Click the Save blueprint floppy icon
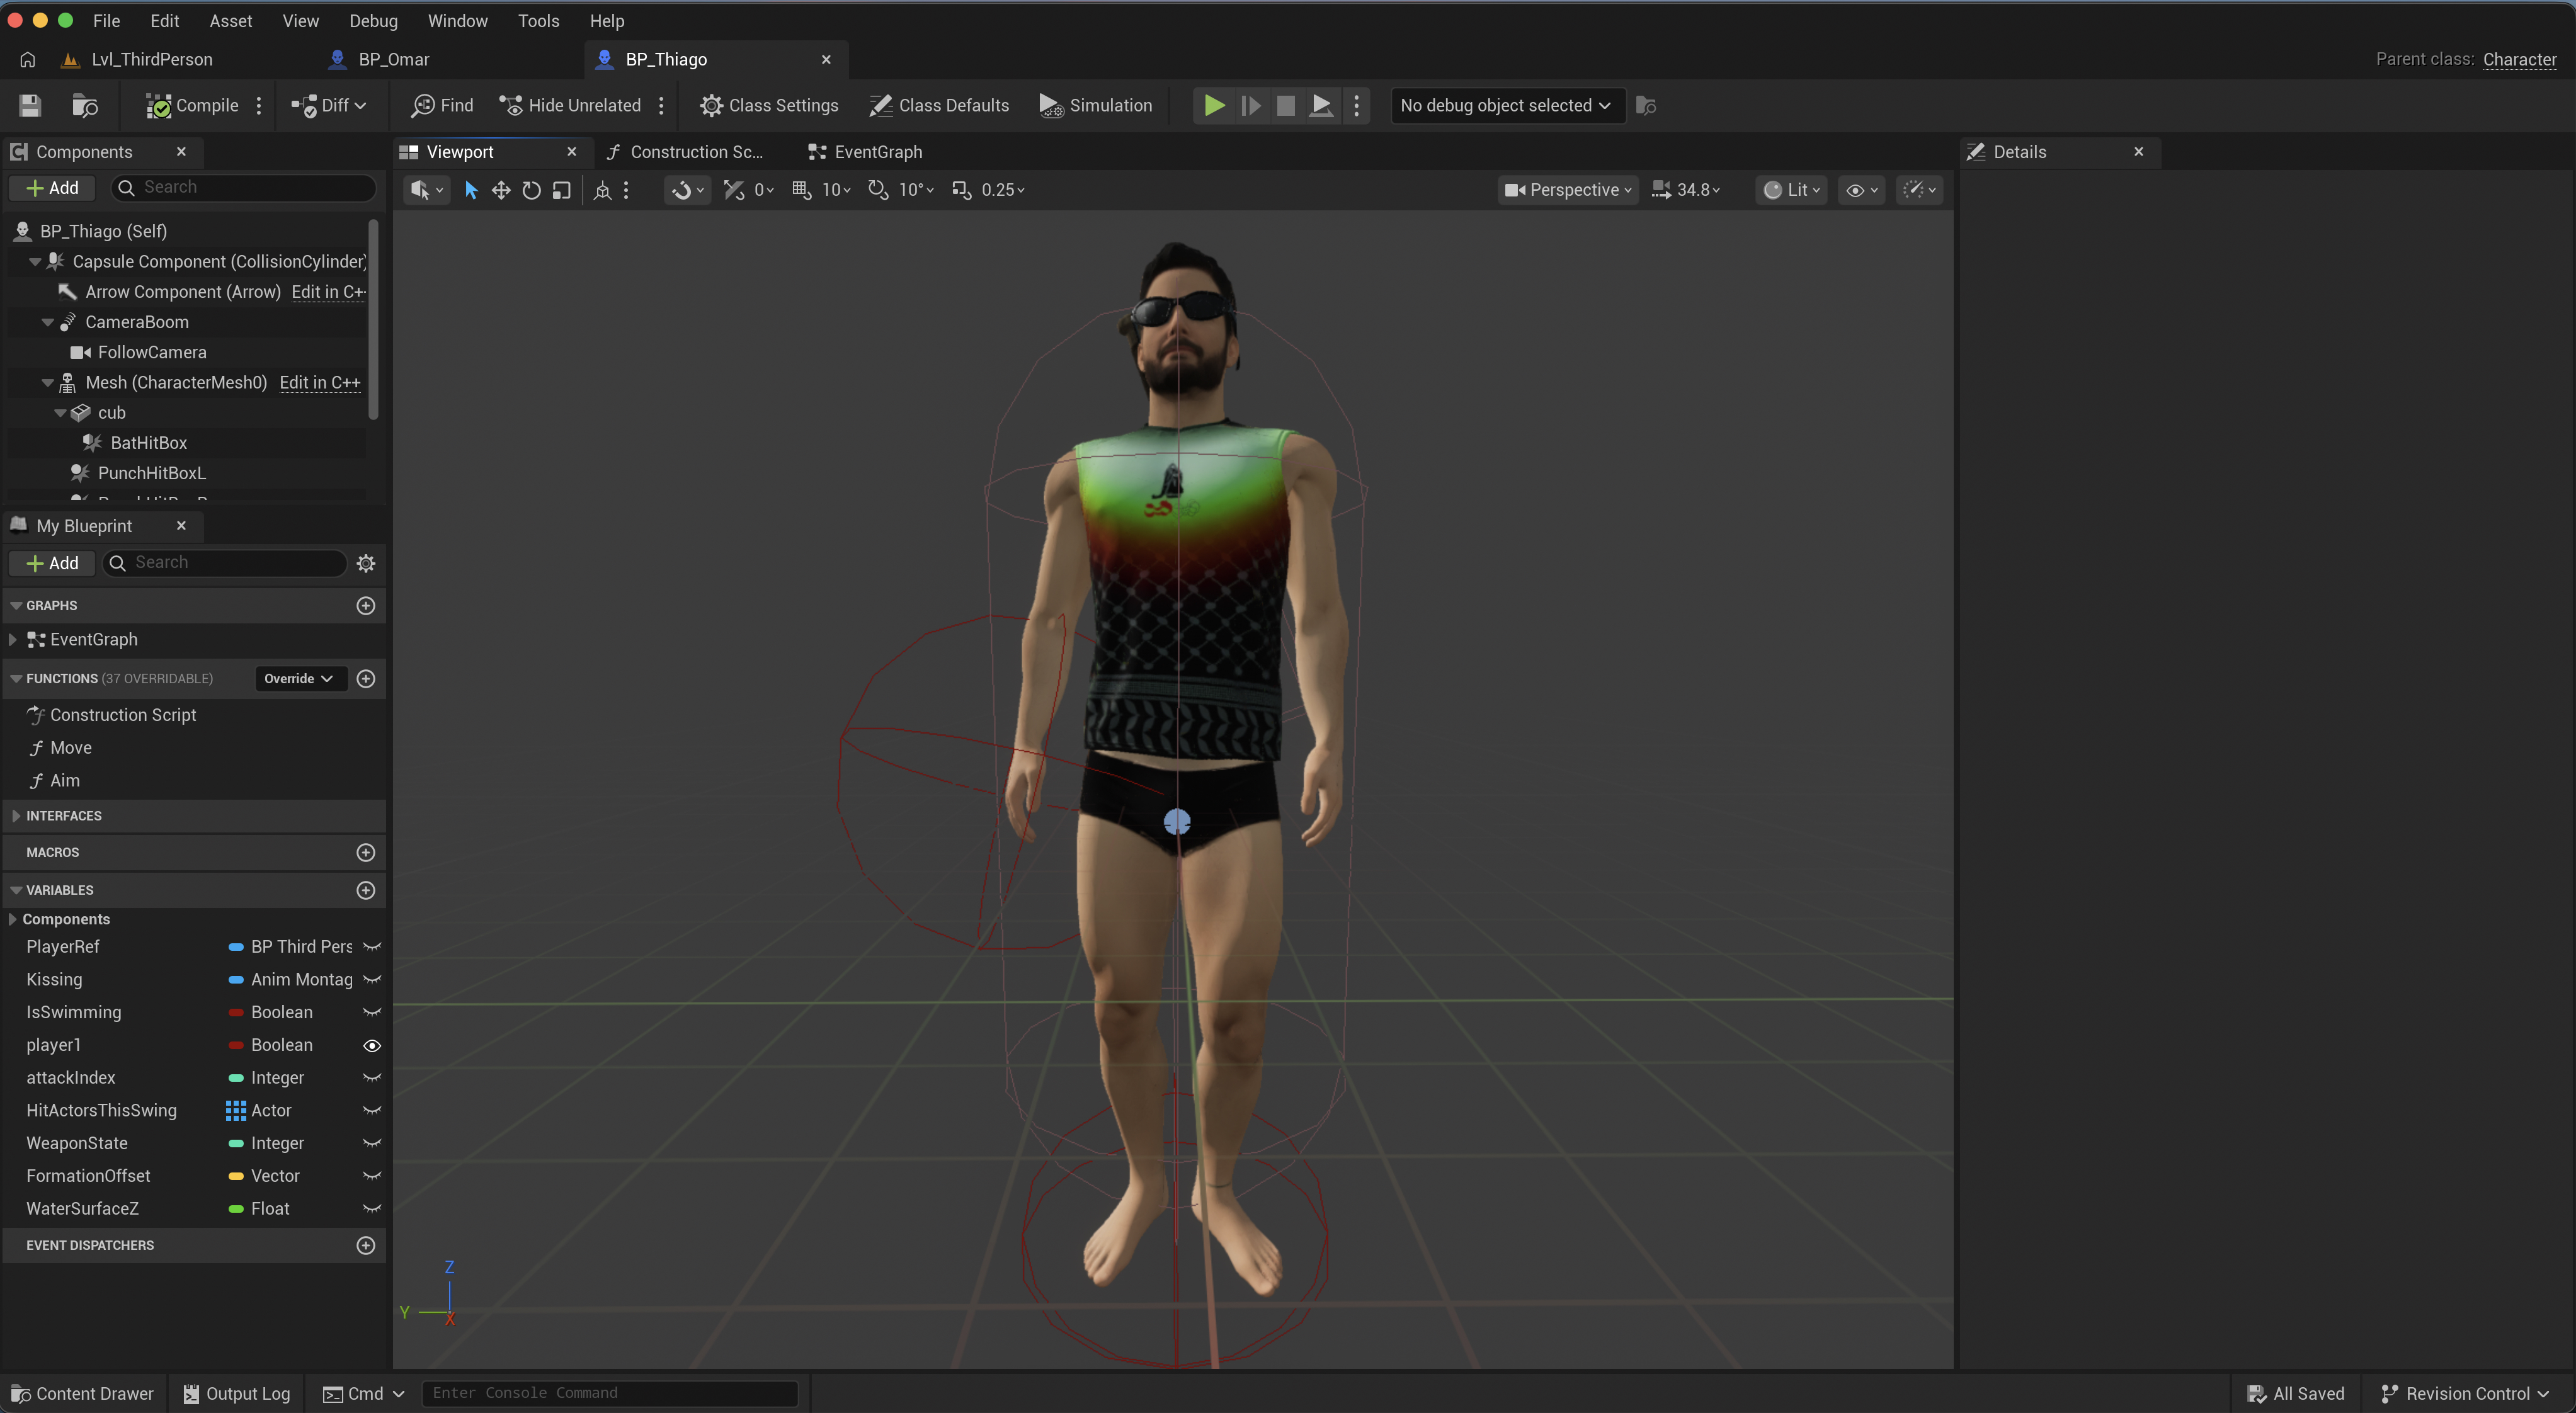The image size is (2576, 1413). pyautogui.click(x=30, y=105)
